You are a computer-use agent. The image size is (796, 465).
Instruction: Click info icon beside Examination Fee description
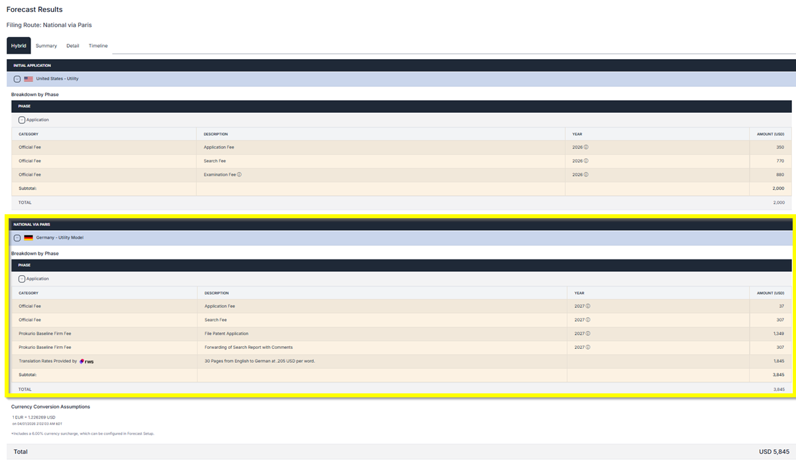tap(239, 174)
